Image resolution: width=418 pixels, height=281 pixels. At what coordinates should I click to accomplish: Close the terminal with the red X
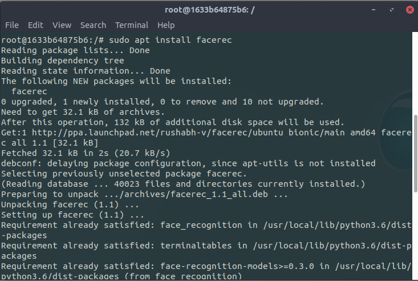[x=409, y=9]
